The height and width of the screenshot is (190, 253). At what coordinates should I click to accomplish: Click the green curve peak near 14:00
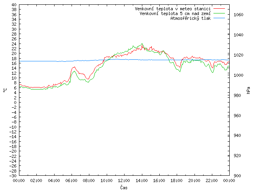click(x=142, y=44)
